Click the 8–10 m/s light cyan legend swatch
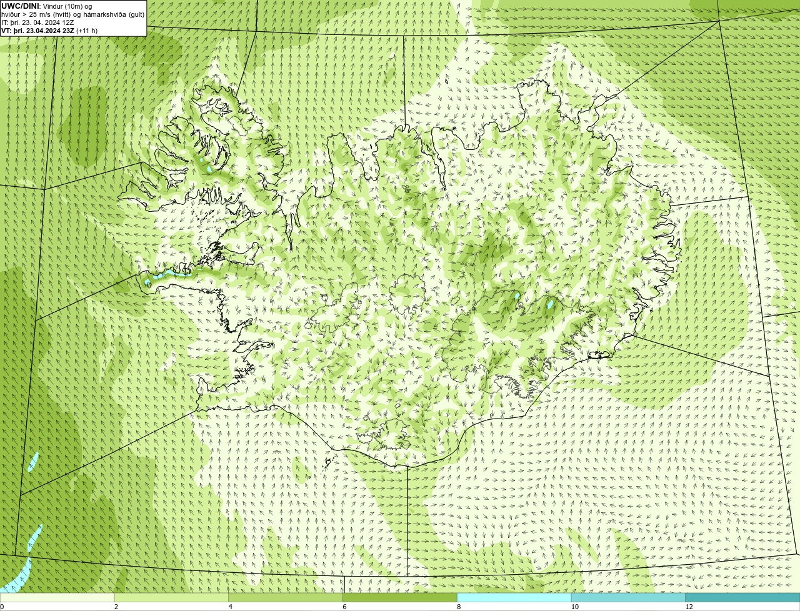Viewport: 800px width, 611px height. coord(514,597)
